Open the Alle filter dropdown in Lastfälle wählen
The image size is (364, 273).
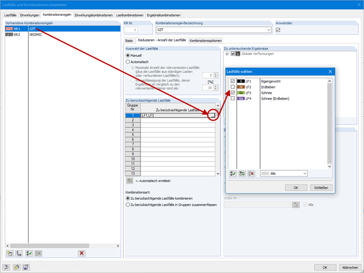[305, 173]
